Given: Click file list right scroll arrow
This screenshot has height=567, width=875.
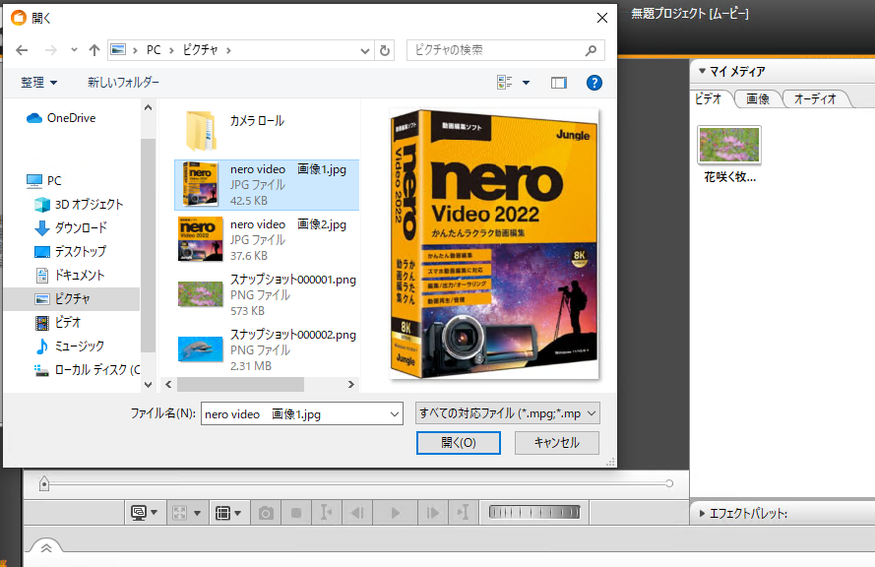Looking at the screenshot, I should (x=351, y=384).
